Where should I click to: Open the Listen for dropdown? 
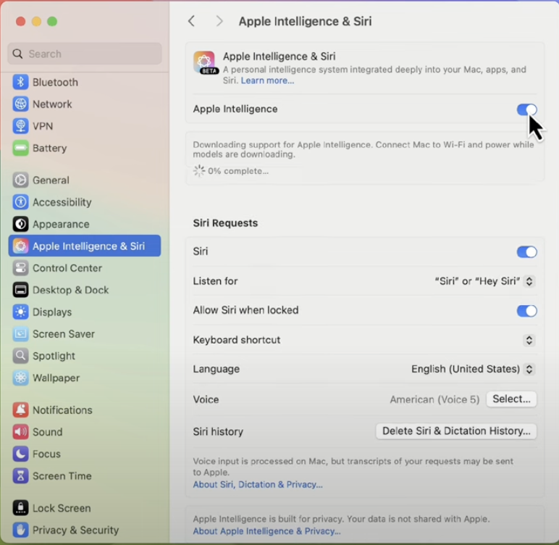(x=529, y=281)
